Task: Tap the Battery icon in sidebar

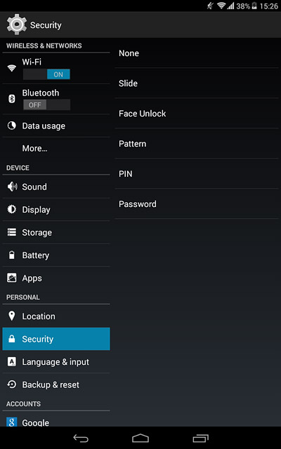Action: (x=12, y=255)
